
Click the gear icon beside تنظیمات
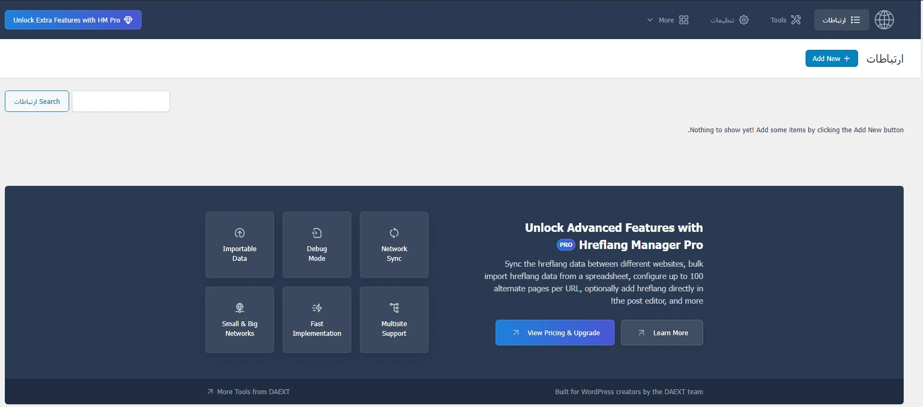744,20
